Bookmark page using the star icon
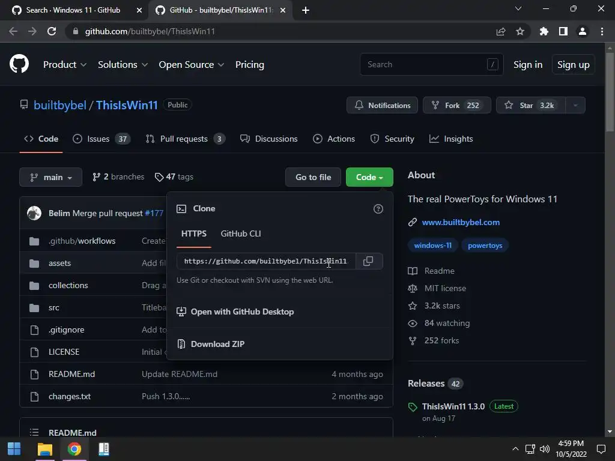This screenshot has height=461, width=615. point(520,31)
